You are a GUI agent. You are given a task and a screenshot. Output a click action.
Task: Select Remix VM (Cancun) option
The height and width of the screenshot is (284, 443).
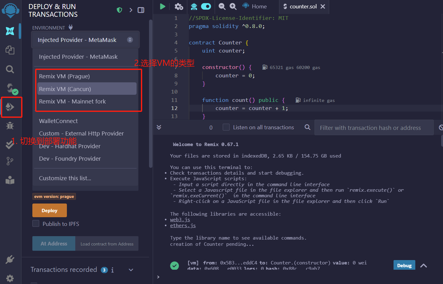point(87,89)
